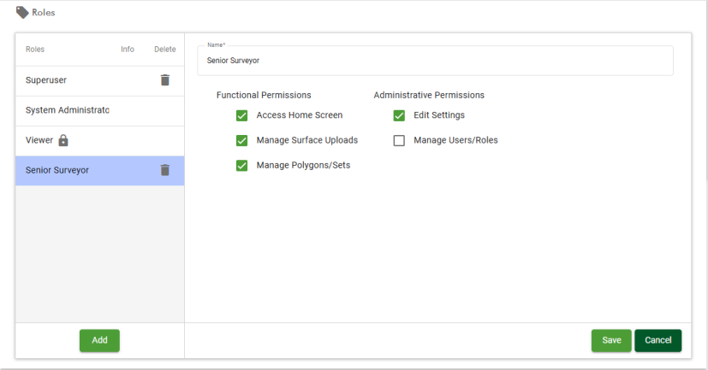Cancel editing the role
The width and height of the screenshot is (708, 370).
(x=657, y=340)
